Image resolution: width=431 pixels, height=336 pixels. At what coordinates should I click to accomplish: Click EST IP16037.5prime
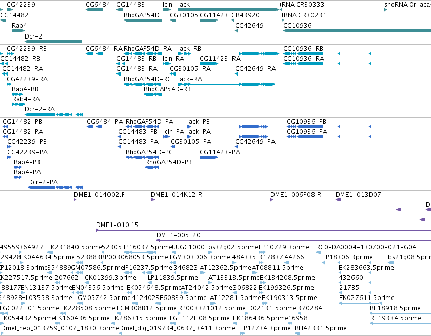(147, 247)
